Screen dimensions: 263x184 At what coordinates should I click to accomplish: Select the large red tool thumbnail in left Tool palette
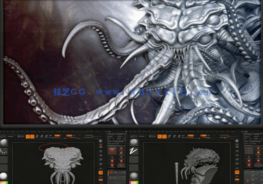[x=112, y=151]
